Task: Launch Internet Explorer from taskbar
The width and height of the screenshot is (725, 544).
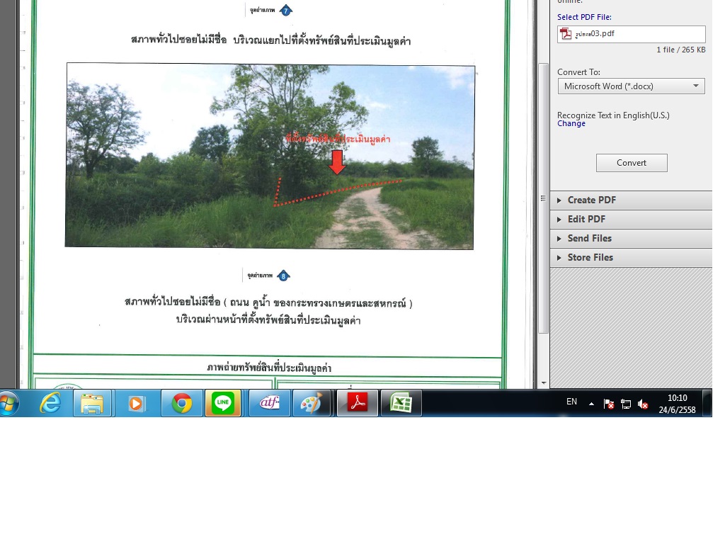Action: pos(50,403)
